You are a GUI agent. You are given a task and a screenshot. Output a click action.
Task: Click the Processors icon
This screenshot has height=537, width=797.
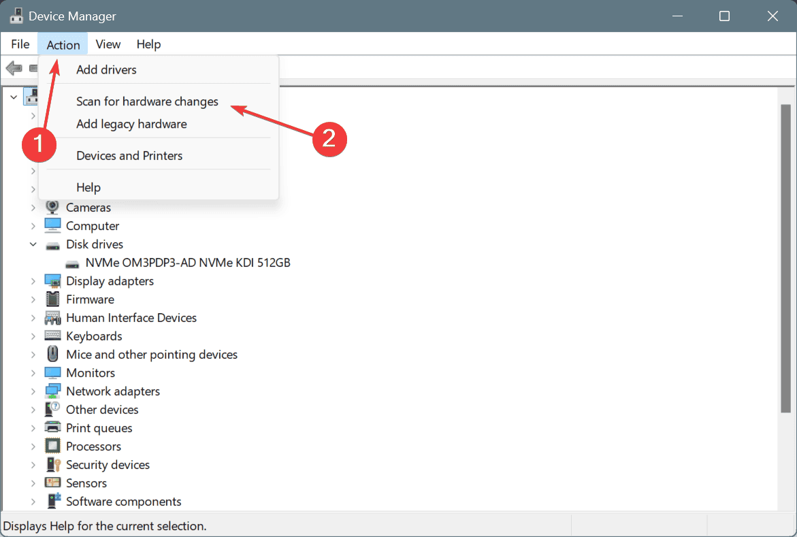[52, 446]
